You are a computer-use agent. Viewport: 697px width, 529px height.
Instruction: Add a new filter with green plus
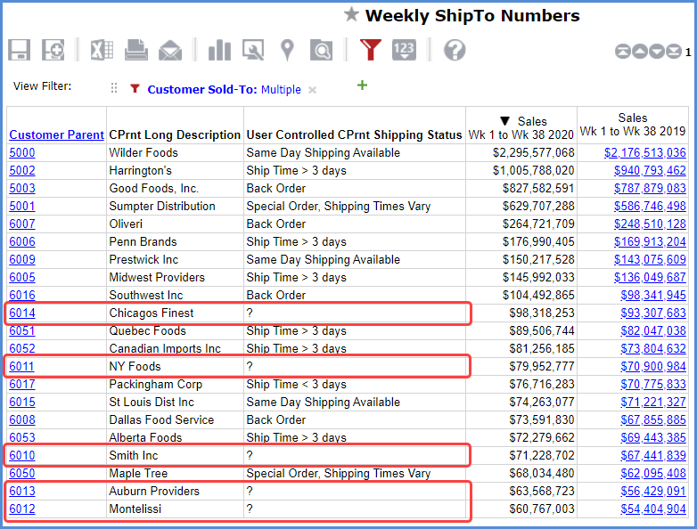coord(361,85)
